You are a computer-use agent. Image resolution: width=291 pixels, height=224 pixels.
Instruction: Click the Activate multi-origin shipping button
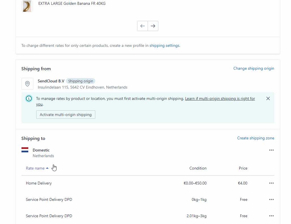tap(66, 115)
